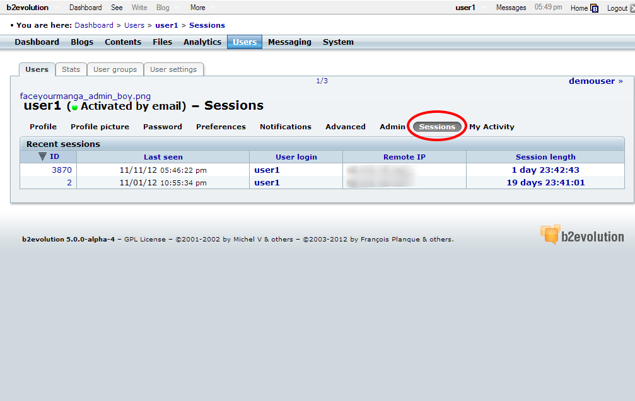Click the Recent sessions table title

point(63,144)
